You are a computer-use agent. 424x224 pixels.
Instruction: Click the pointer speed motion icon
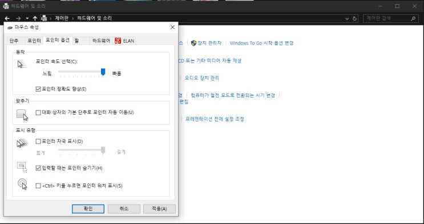coord(22,64)
